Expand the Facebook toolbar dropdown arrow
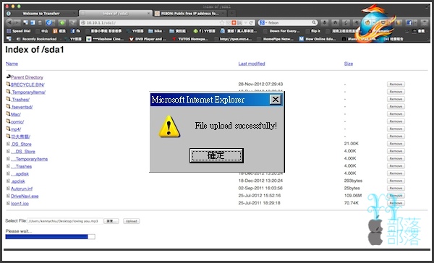434x263 pixels. coord(415,22)
